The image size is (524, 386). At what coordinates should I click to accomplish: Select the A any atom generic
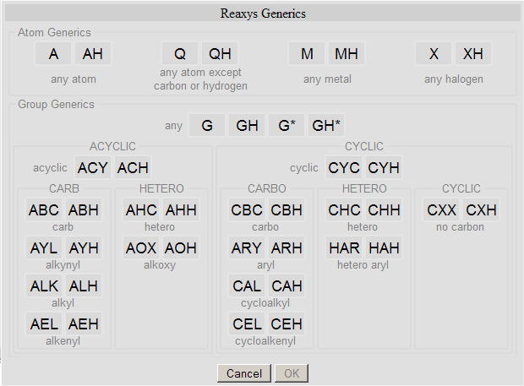(x=54, y=54)
